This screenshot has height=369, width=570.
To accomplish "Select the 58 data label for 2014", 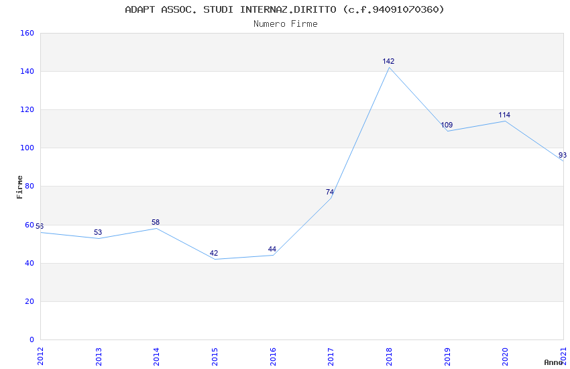I will tap(156, 222).
